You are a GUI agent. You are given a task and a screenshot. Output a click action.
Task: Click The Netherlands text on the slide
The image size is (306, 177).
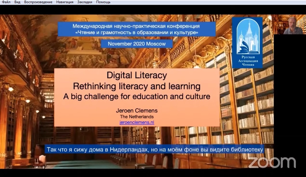[137, 117]
